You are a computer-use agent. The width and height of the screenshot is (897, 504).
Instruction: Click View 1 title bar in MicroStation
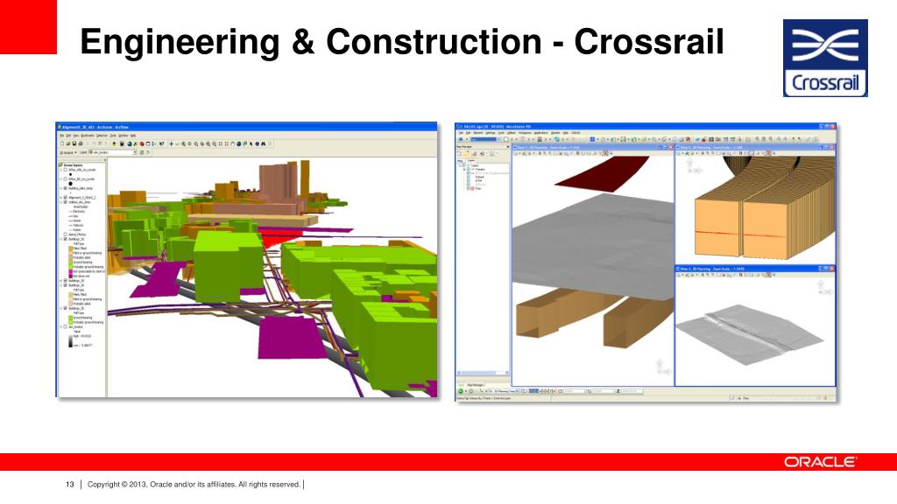coord(593,147)
